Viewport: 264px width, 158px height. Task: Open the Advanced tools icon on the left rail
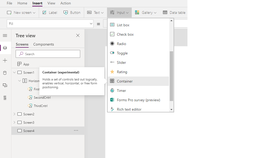(x=5, y=98)
